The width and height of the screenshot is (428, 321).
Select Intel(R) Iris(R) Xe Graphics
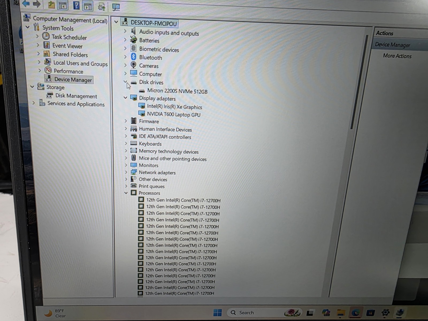pos(174,107)
